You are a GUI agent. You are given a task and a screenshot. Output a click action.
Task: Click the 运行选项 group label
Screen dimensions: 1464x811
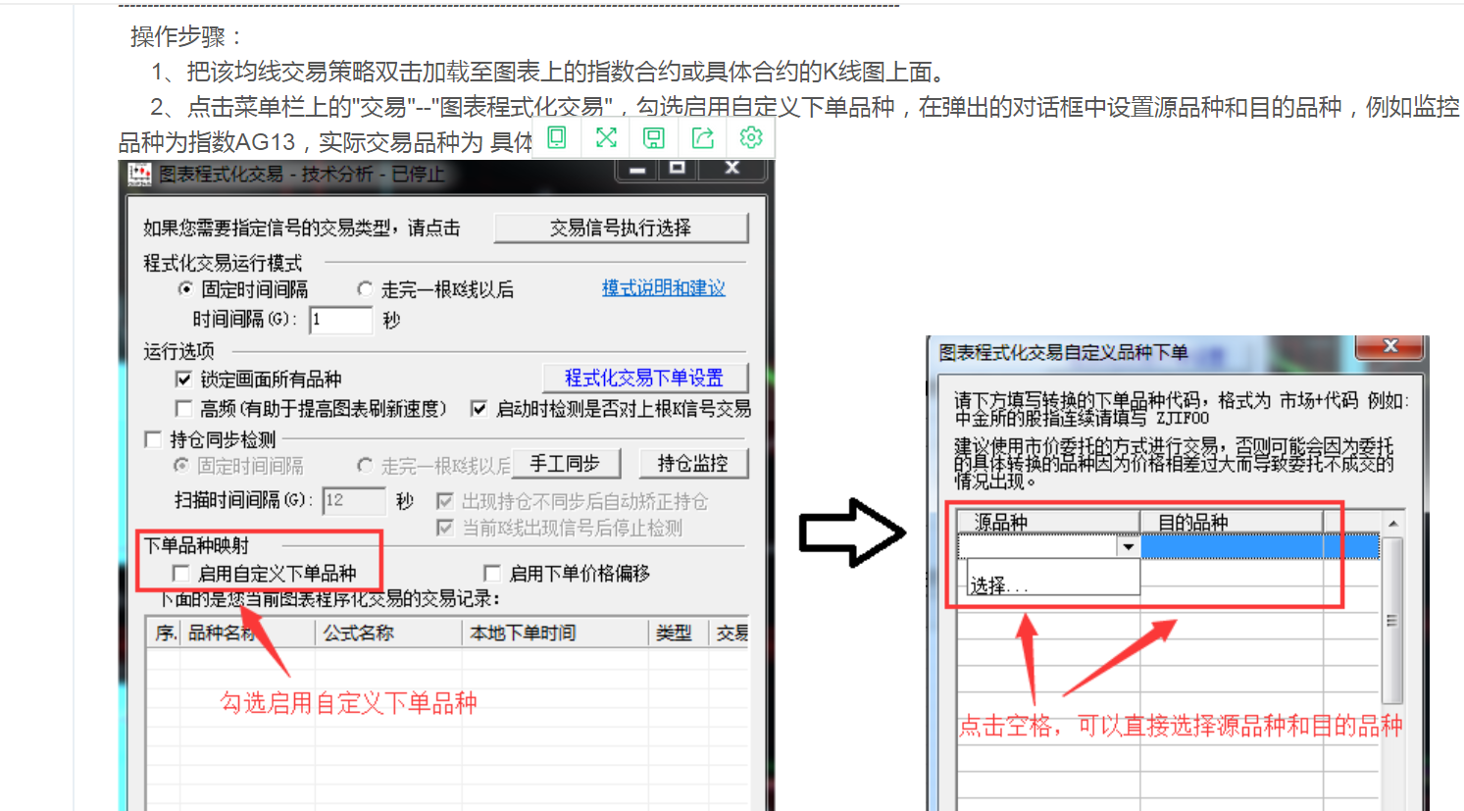pyautogui.click(x=178, y=351)
